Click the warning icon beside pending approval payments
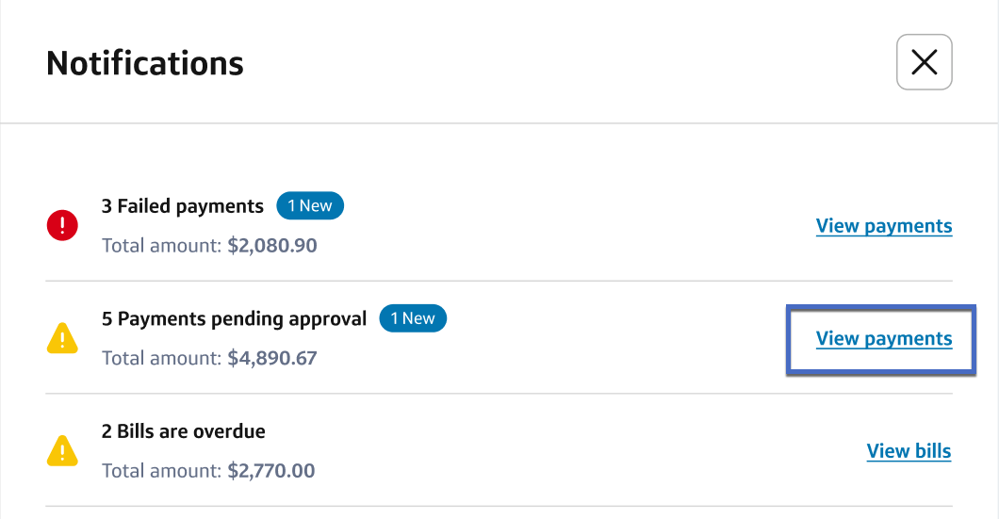The height and width of the screenshot is (519, 999). pos(62,338)
